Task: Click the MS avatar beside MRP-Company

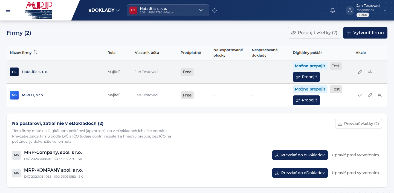Action: (x=16, y=155)
